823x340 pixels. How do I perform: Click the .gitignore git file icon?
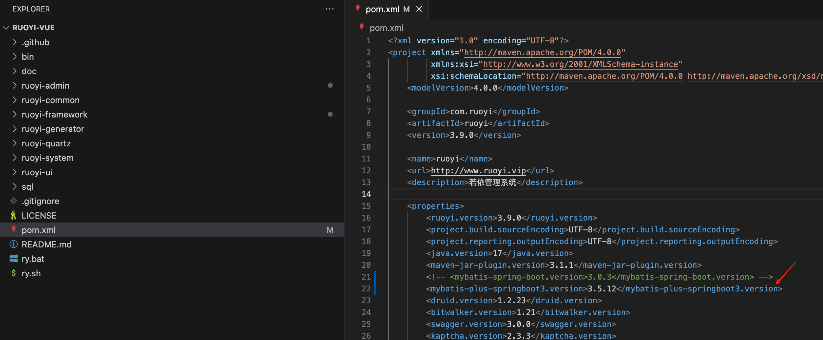pos(13,201)
